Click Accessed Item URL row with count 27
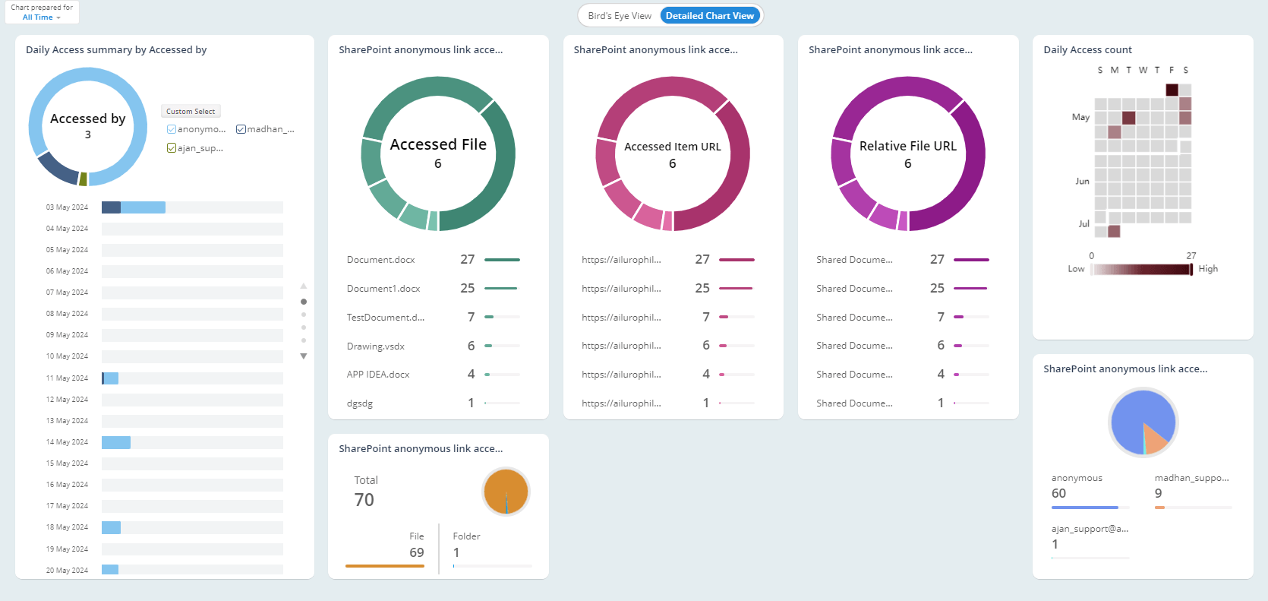This screenshot has width=1268, height=601. (x=668, y=260)
